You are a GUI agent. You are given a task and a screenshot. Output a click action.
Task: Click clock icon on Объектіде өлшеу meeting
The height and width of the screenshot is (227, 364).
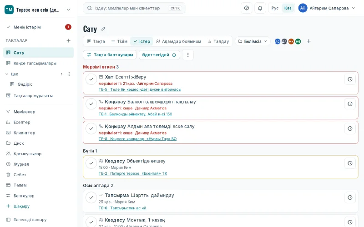[x=350, y=163]
